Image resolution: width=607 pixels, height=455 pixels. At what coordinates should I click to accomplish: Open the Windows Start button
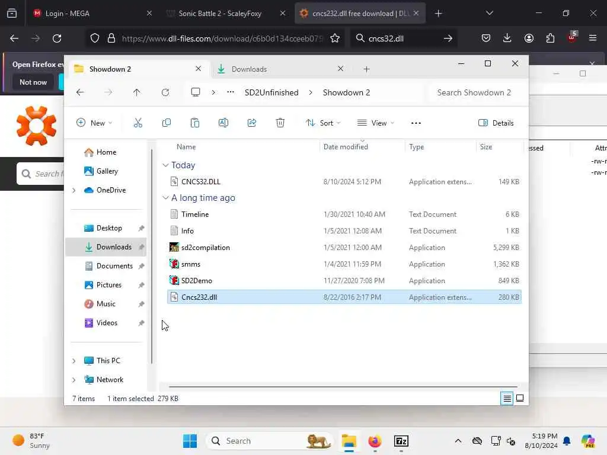(x=190, y=441)
